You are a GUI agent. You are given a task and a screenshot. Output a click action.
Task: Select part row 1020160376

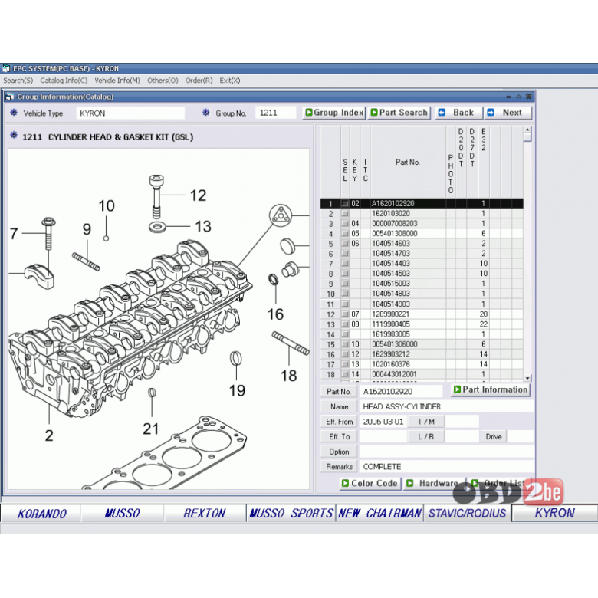pos(422,364)
